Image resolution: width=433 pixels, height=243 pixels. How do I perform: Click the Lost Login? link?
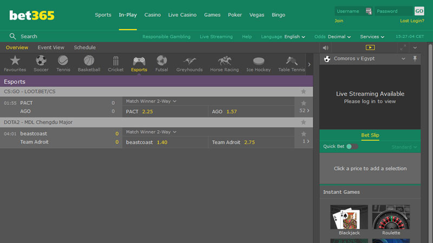click(412, 21)
